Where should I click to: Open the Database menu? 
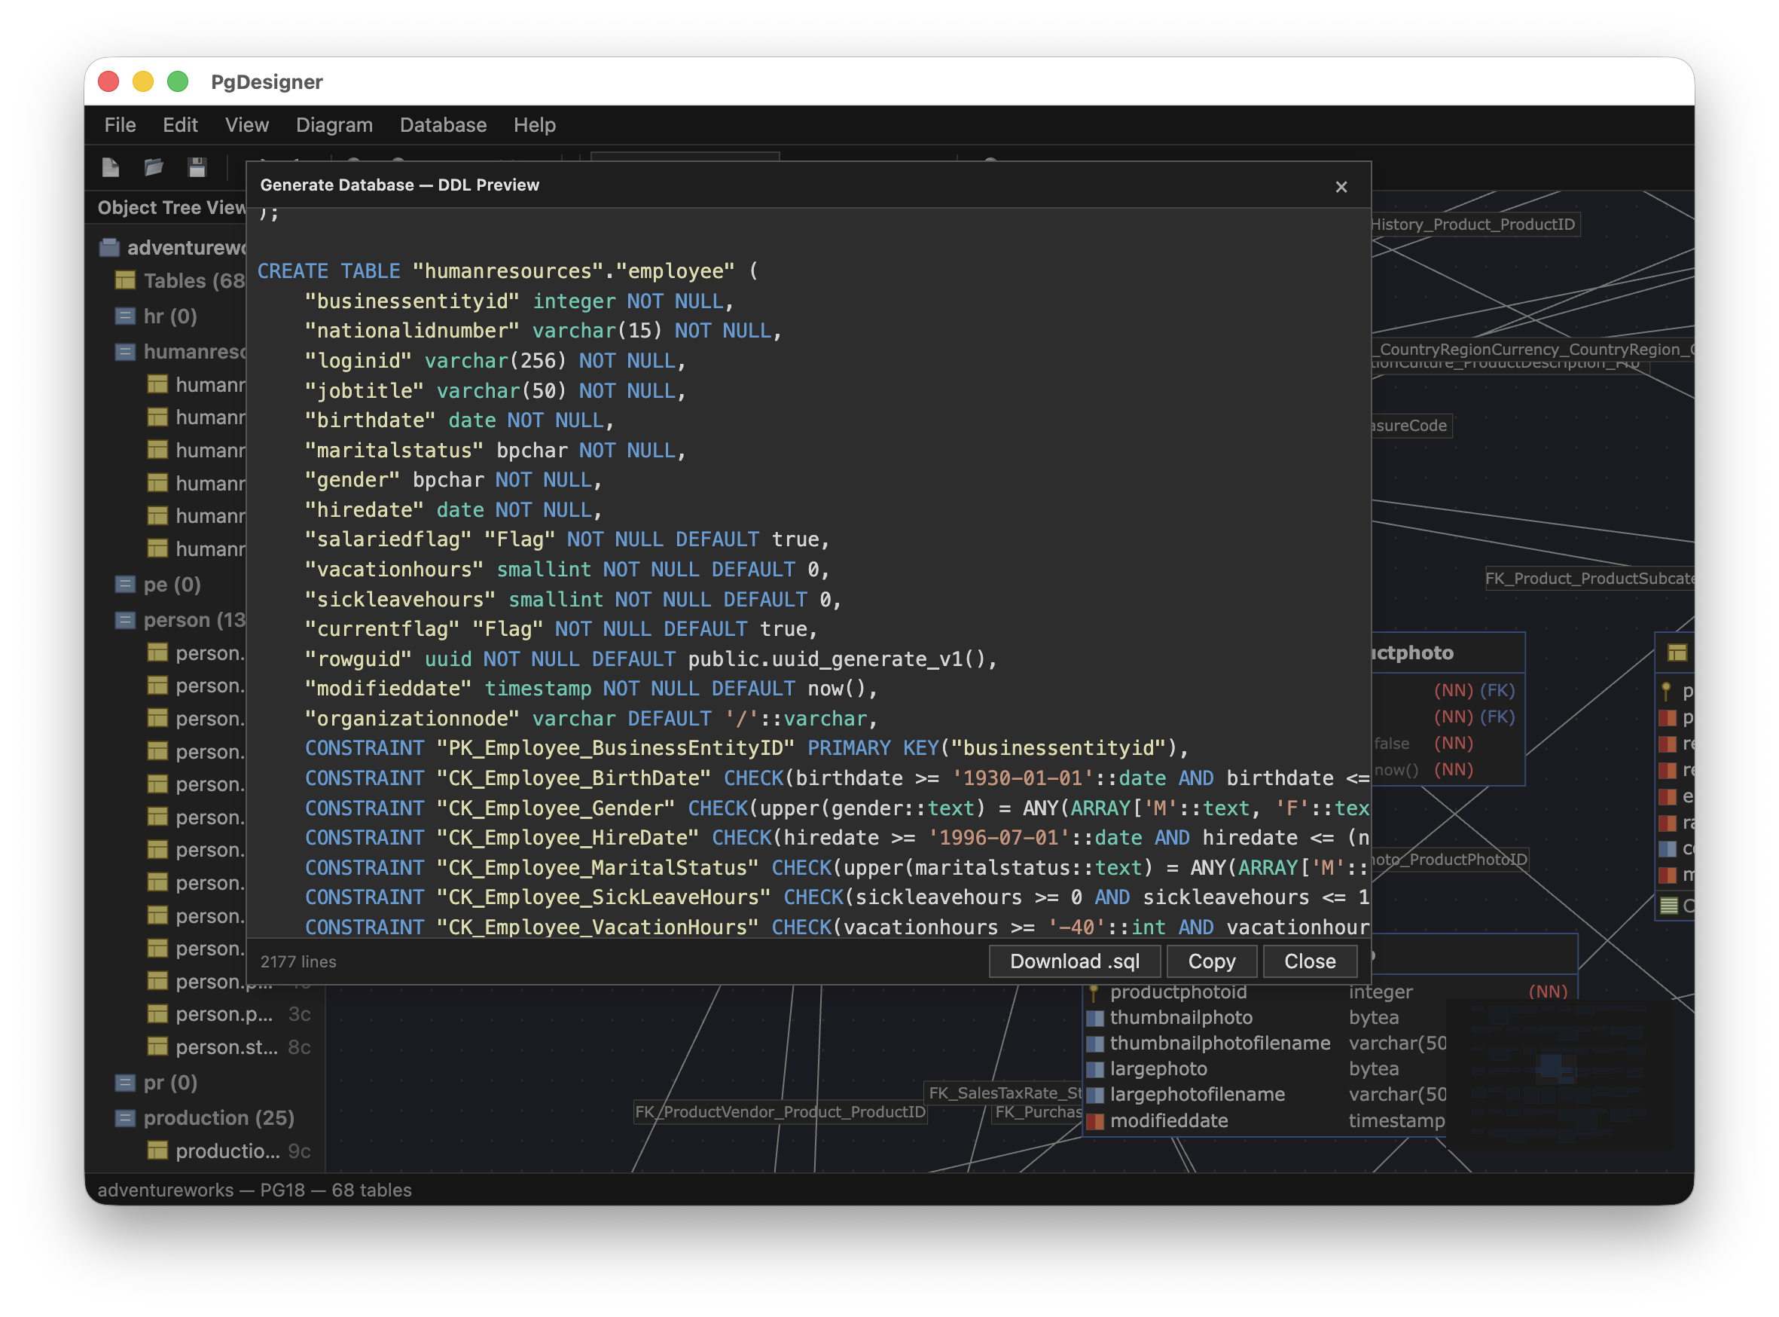point(443,124)
